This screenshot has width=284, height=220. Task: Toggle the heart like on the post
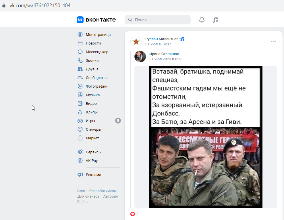[133, 214]
